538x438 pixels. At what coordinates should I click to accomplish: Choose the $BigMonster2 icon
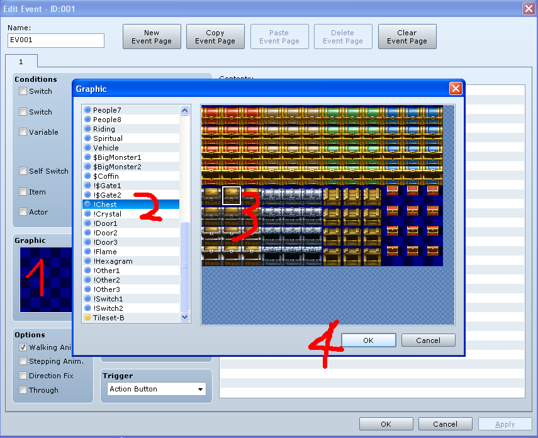tap(87, 167)
